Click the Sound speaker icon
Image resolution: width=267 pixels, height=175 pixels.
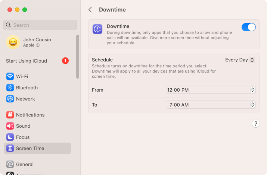(x=10, y=126)
